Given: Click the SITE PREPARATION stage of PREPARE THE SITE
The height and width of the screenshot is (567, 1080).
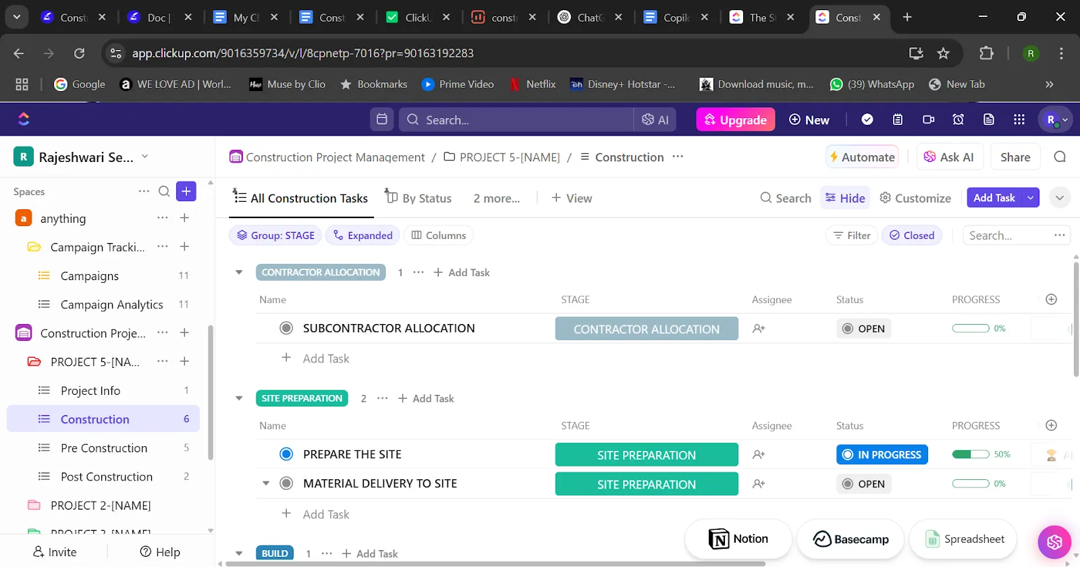Looking at the screenshot, I should pyautogui.click(x=647, y=454).
